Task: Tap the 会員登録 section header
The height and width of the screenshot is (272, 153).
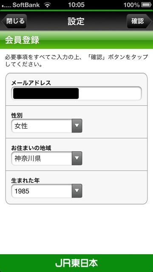Action: point(22,40)
